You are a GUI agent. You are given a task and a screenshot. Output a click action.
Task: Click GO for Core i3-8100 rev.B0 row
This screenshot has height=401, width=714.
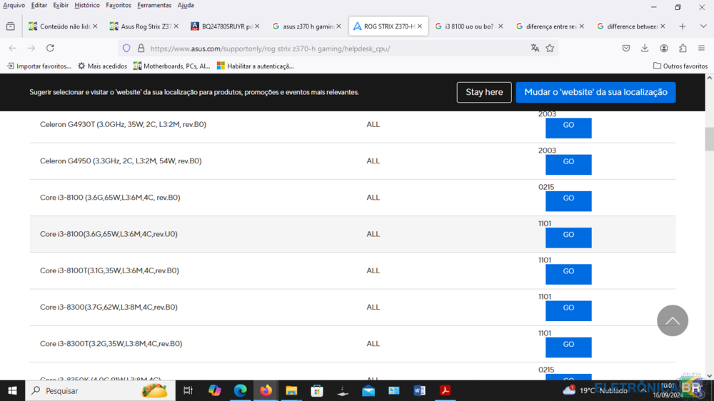(568, 201)
